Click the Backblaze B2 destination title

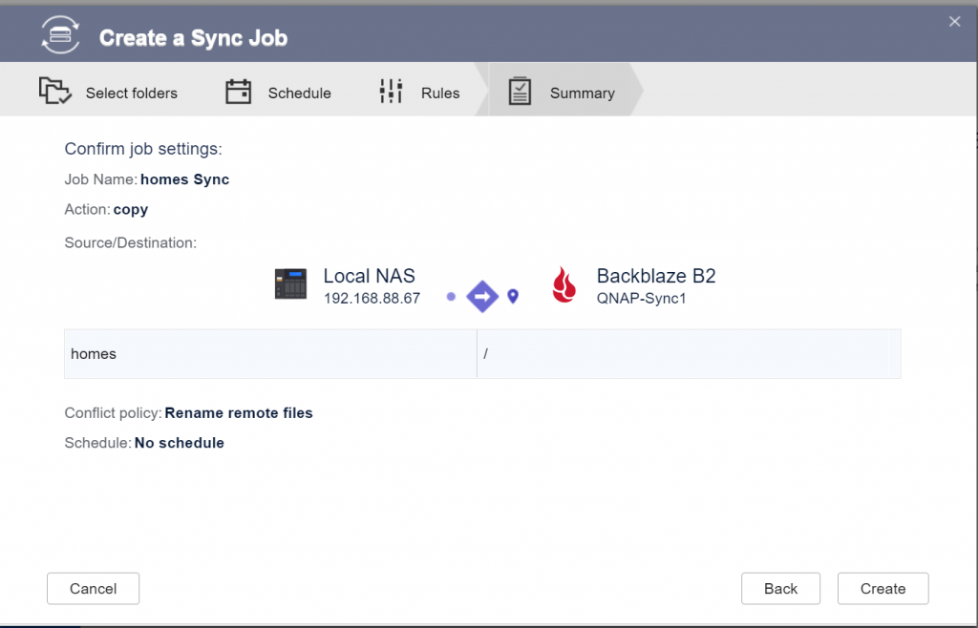tap(656, 276)
